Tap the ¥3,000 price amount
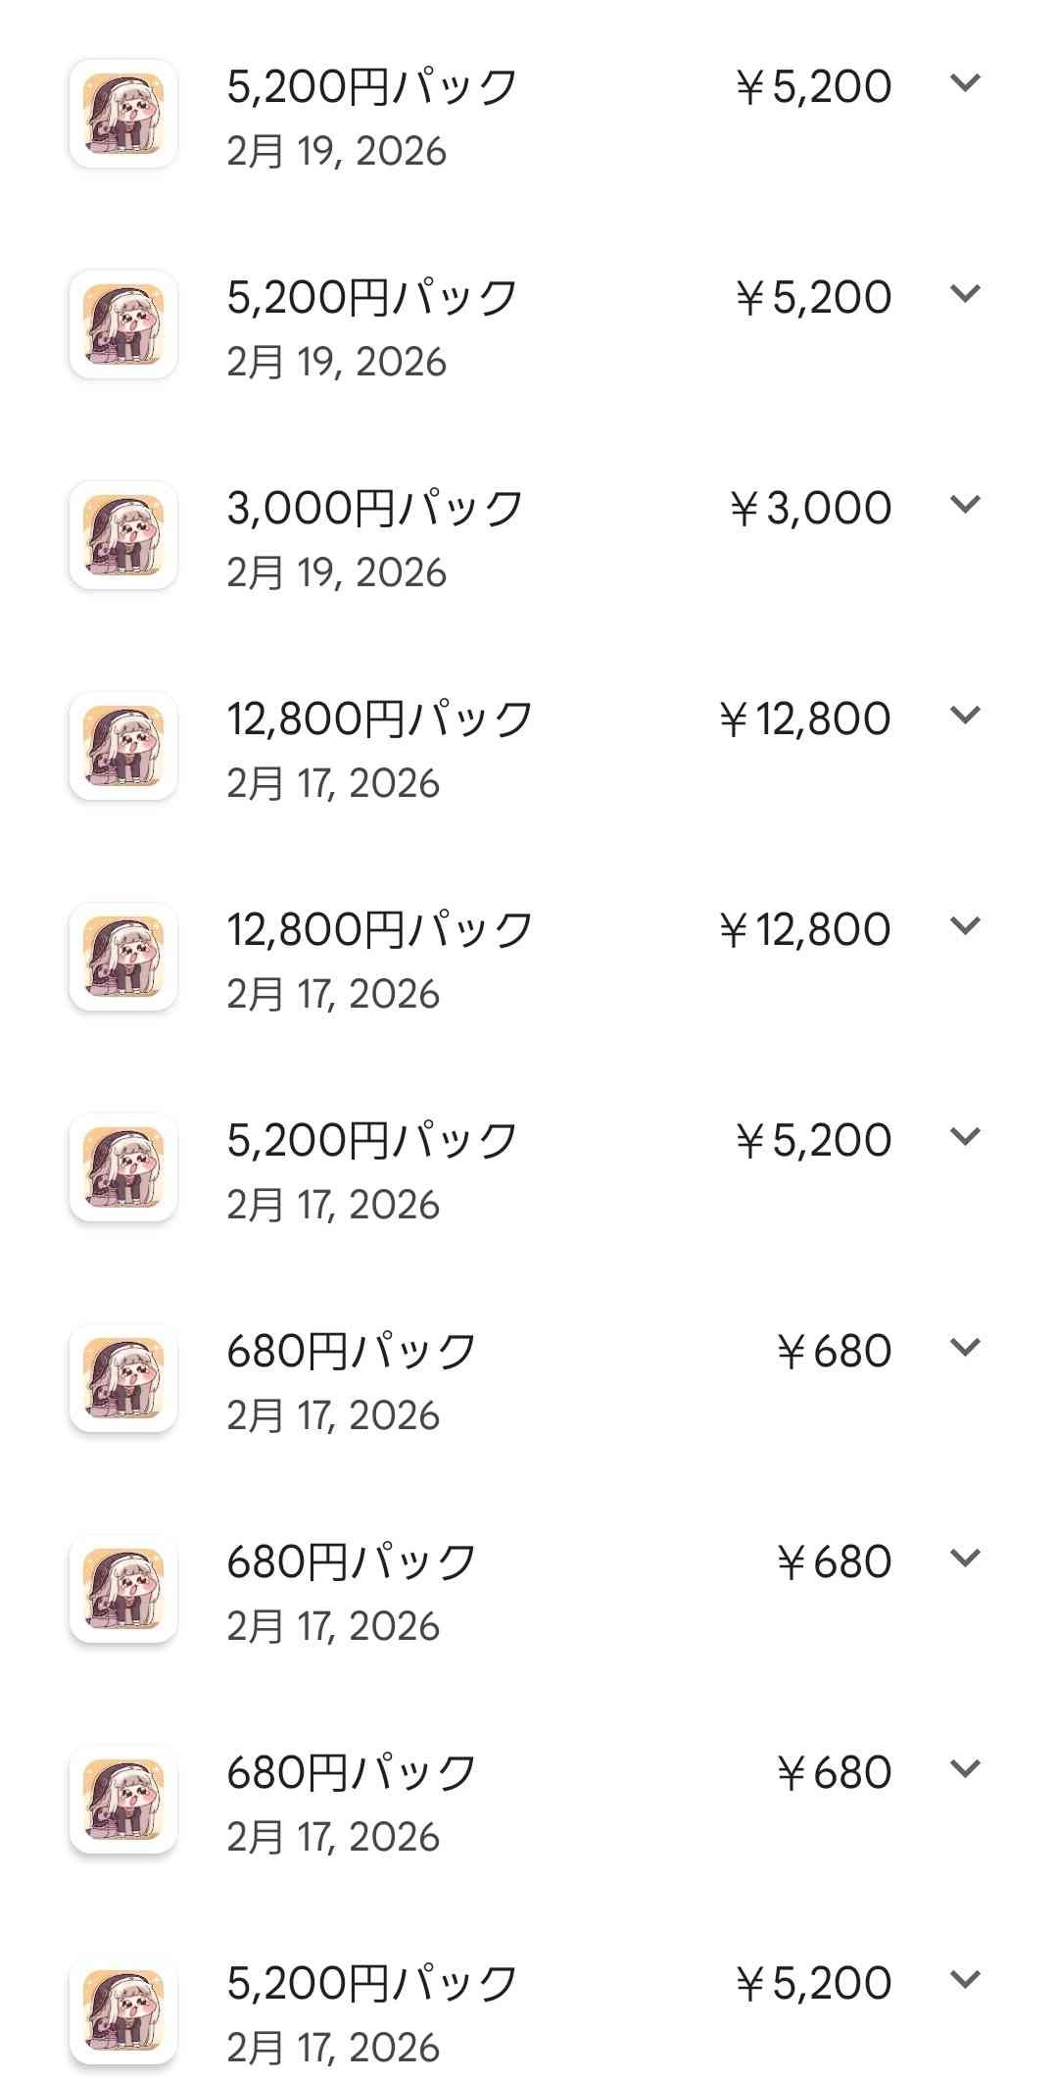Image resolution: width=1057 pixels, height=2079 pixels. click(810, 508)
